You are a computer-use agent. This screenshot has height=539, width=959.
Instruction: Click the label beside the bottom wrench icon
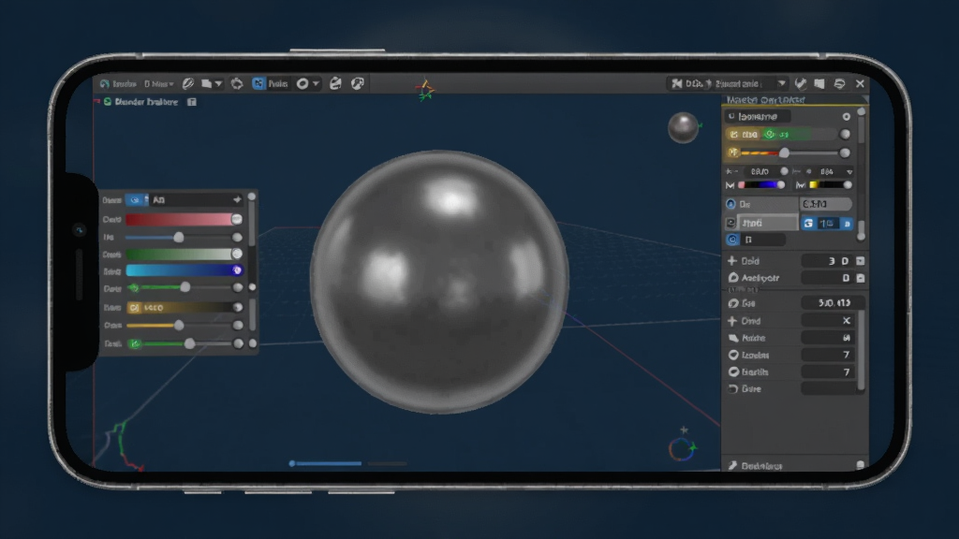(x=761, y=466)
